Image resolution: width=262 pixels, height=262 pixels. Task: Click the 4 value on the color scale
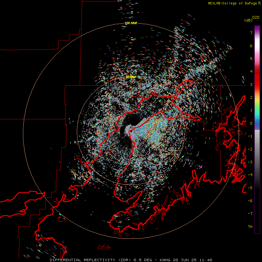[251, 72]
